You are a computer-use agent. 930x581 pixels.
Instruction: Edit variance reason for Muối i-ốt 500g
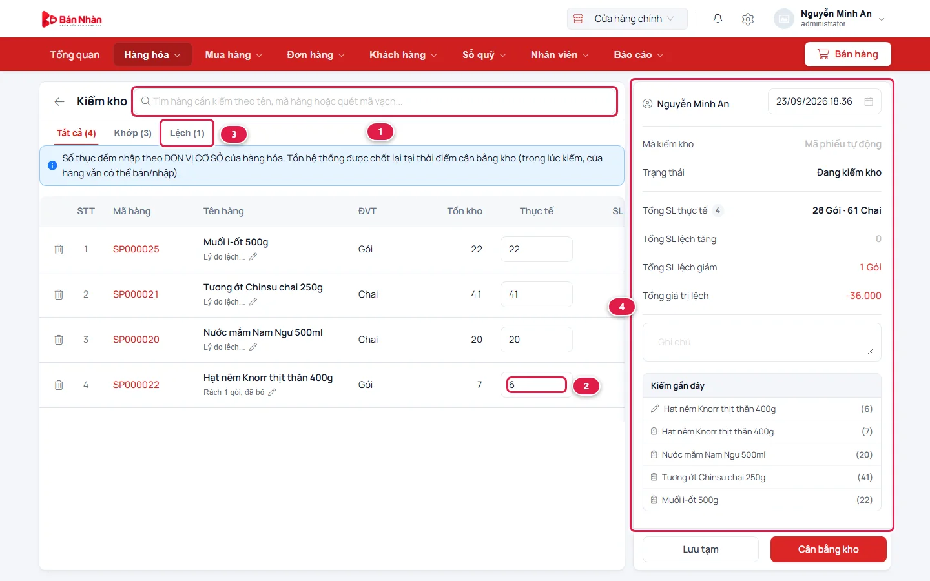pos(253,257)
